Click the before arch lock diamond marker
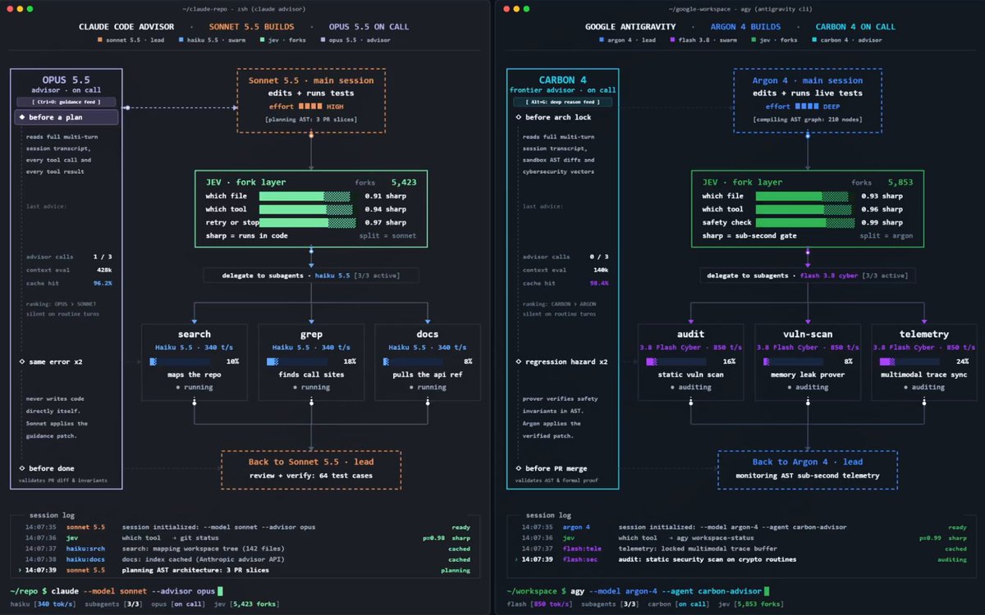 tap(518, 117)
